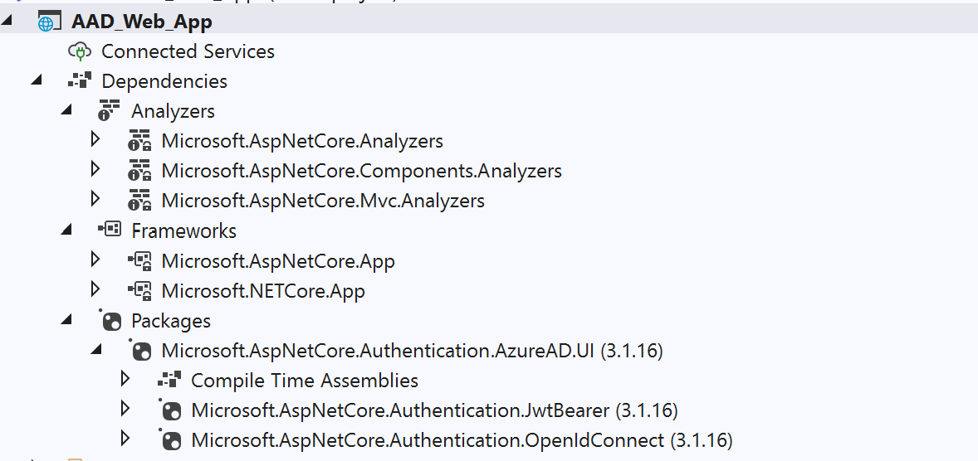Expand Microsoft.AspNetCore.Components.Analyzers
This screenshot has width=978, height=461.
[x=95, y=168]
